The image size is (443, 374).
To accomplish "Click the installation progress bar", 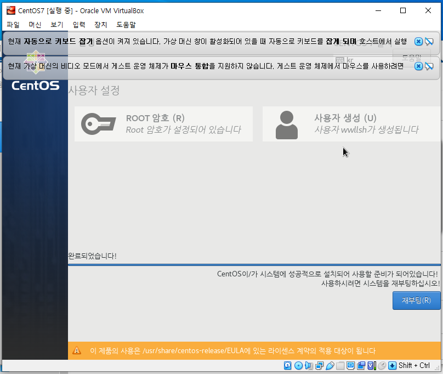I will (254, 265).
